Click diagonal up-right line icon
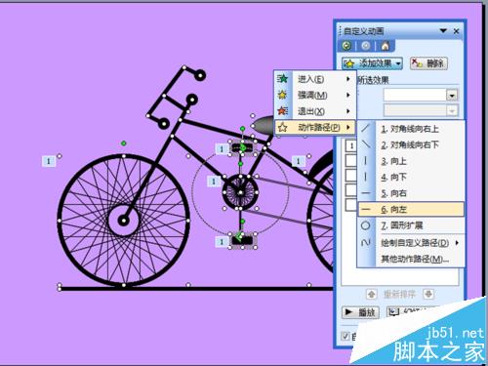Viewport: 488px width, 366px height. pos(366,129)
